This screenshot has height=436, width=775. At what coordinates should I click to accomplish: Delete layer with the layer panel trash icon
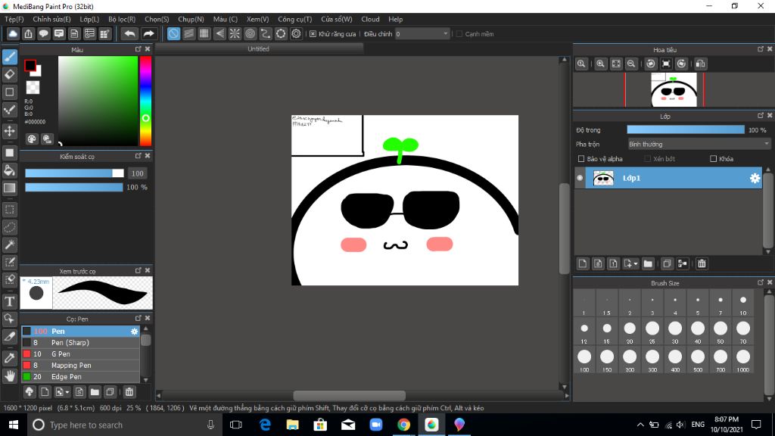[x=702, y=263]
